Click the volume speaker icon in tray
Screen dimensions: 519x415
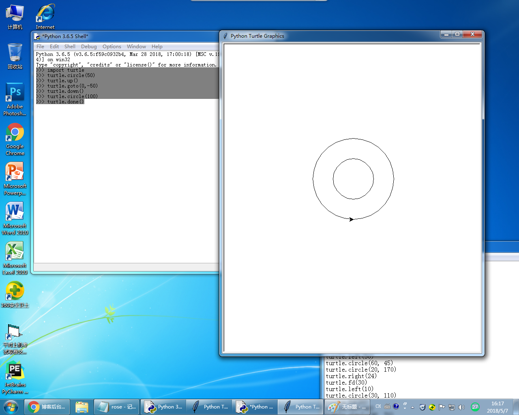click(x=461, y=407)
